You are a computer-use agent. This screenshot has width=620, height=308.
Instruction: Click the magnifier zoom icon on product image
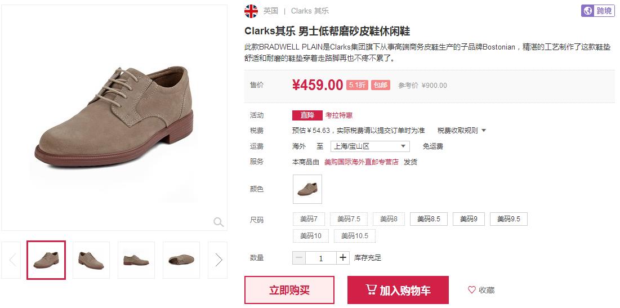point(218,222)
